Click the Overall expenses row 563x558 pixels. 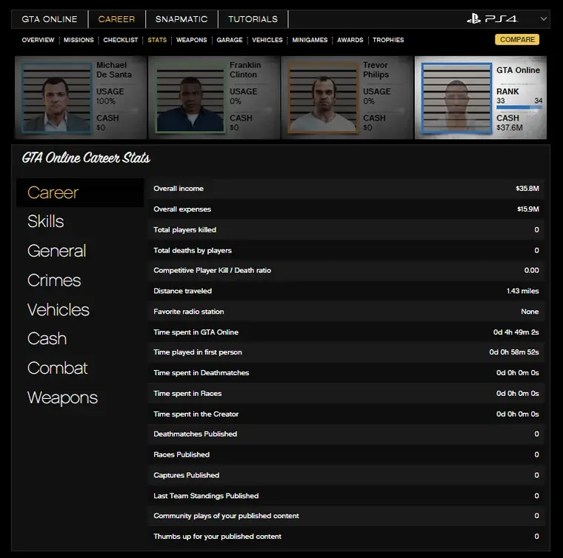tap(346, 209)
